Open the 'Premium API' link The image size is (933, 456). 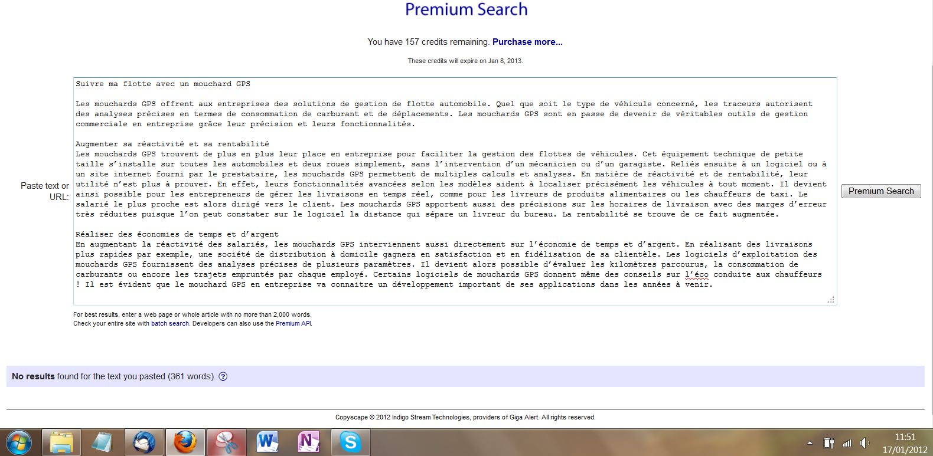tap(293, 323)
